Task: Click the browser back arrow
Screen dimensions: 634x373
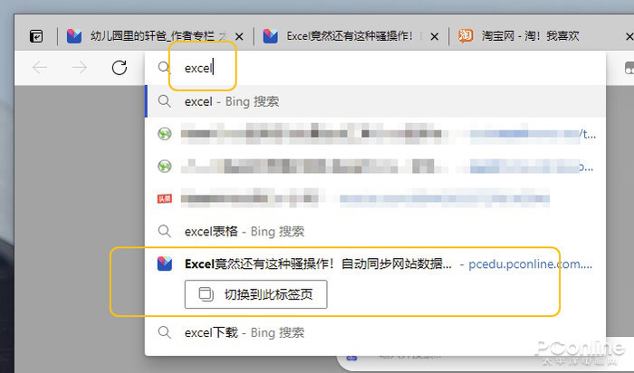Action: 40,68
